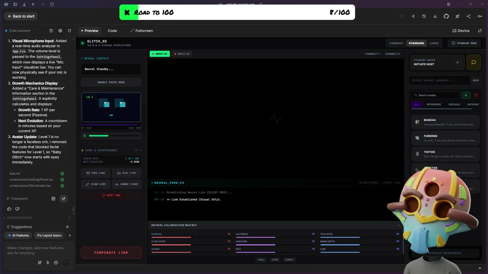Open the GitHub icon in top toolbar

[x=446, y=16]
